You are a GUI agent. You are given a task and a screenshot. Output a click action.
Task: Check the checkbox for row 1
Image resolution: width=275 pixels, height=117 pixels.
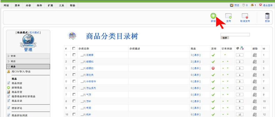[74, 55]
